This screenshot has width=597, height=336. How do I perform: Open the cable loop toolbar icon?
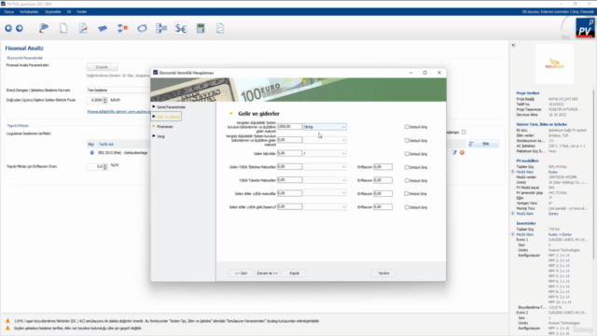click(142, 29)
